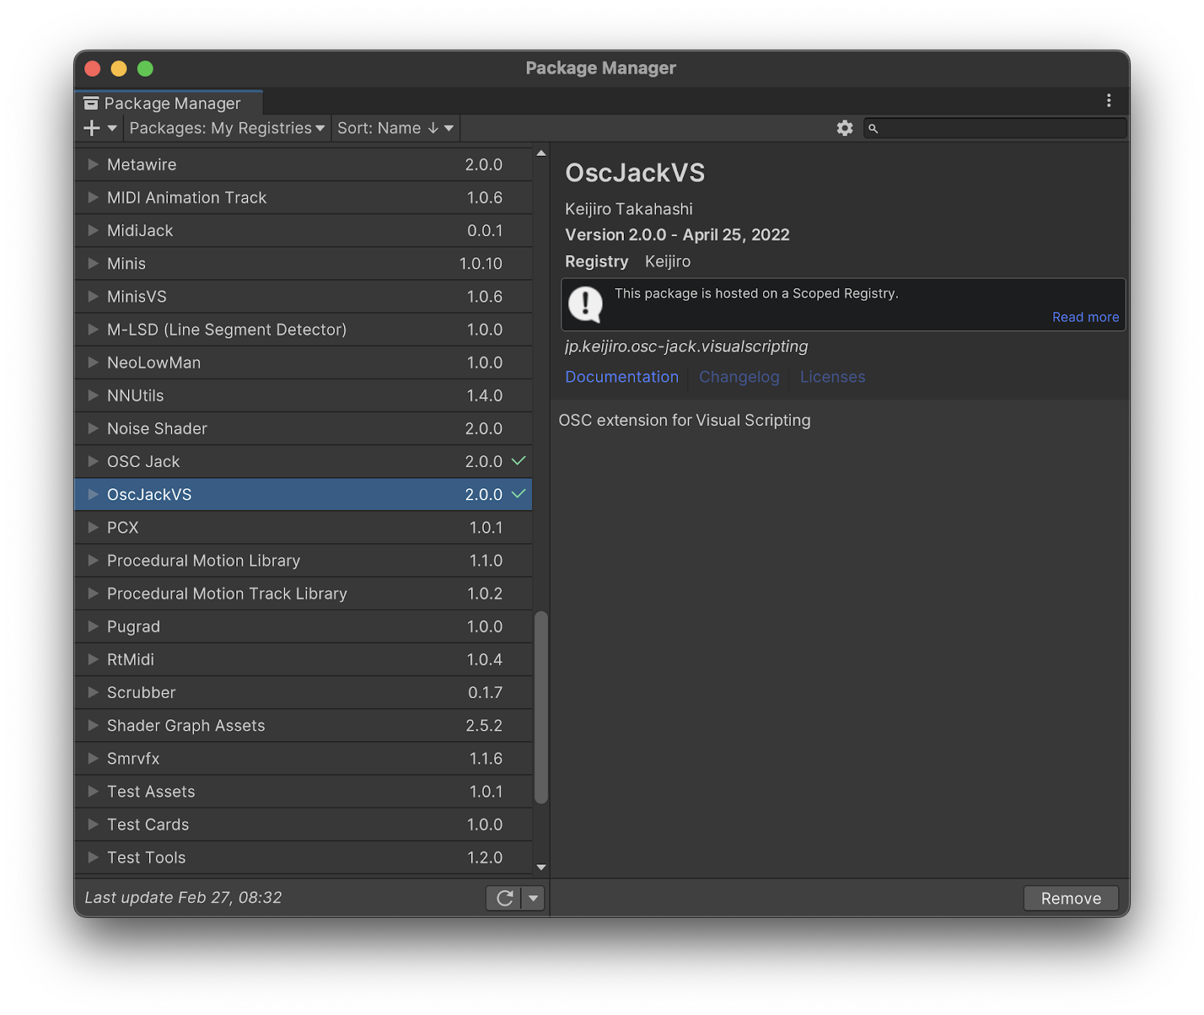Click the Version 2.0.0 - April 25, 2022 text

click(x=677, y=235)
